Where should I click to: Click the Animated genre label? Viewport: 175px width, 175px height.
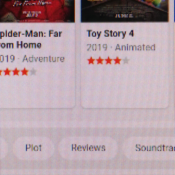coord(135,48)
